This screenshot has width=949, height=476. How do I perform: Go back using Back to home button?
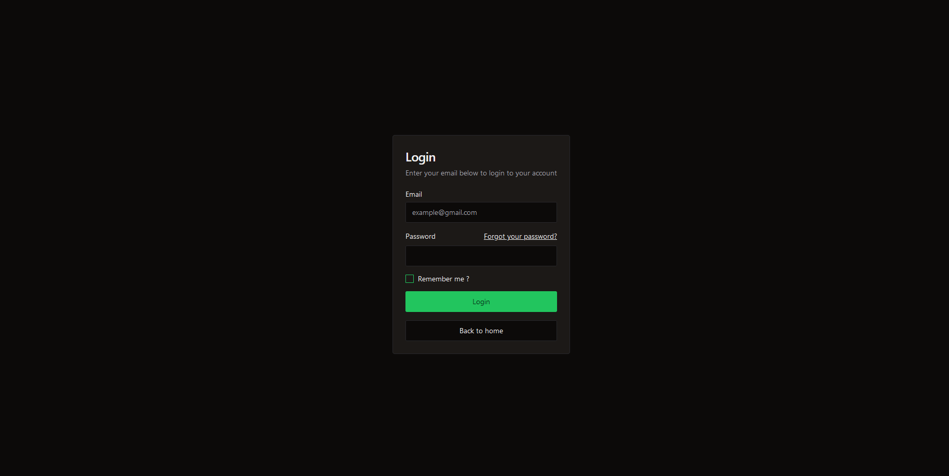click(481, 331)
